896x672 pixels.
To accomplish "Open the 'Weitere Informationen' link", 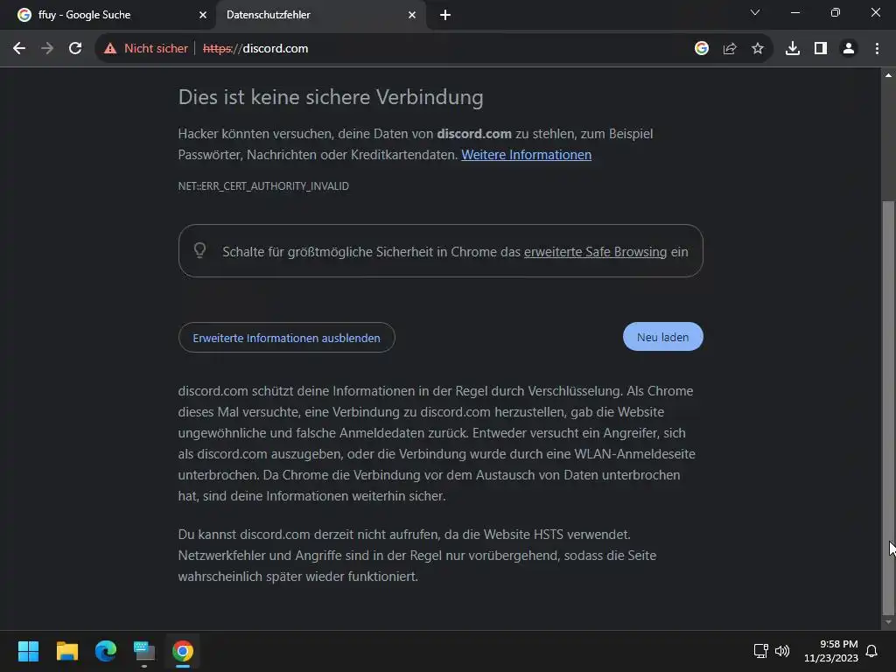I will [x=526, y=155].
